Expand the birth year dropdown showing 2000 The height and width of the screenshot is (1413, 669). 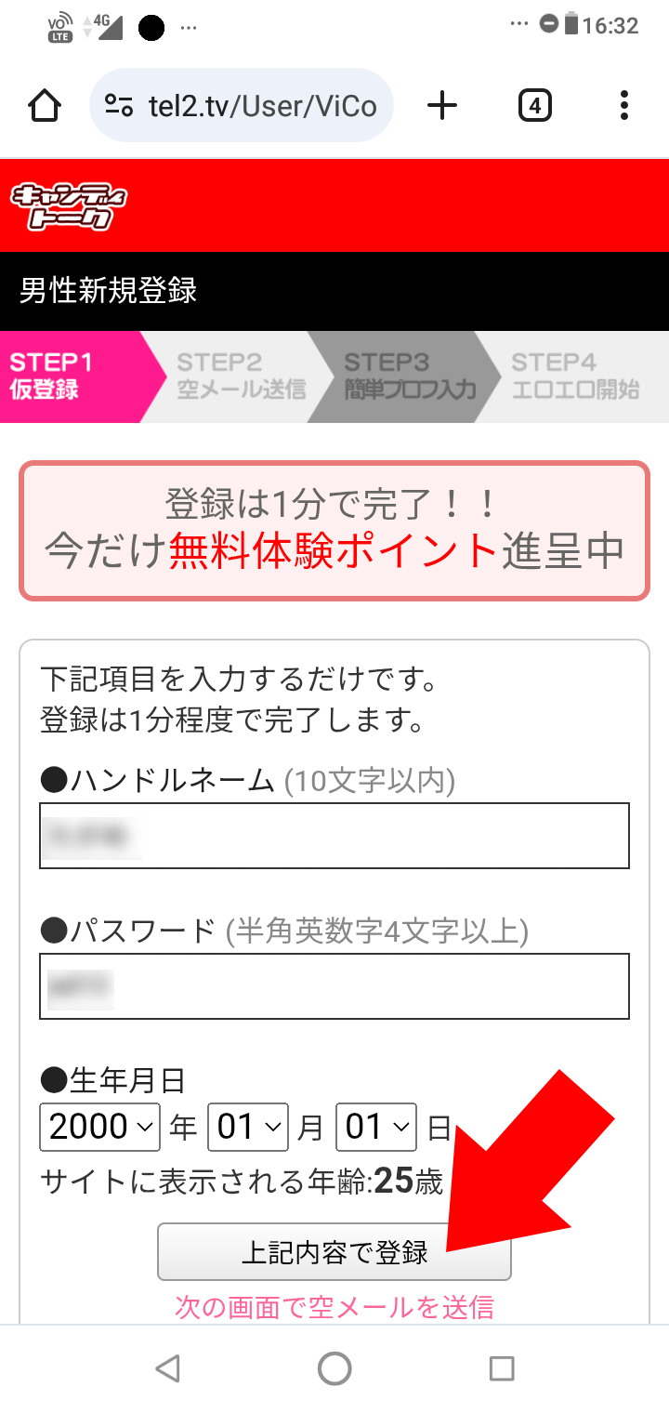tap(100, 1128)
